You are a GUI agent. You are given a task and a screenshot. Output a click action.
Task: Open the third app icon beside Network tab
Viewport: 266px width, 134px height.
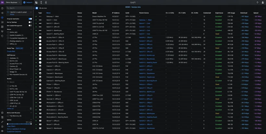tap(46, 2)
